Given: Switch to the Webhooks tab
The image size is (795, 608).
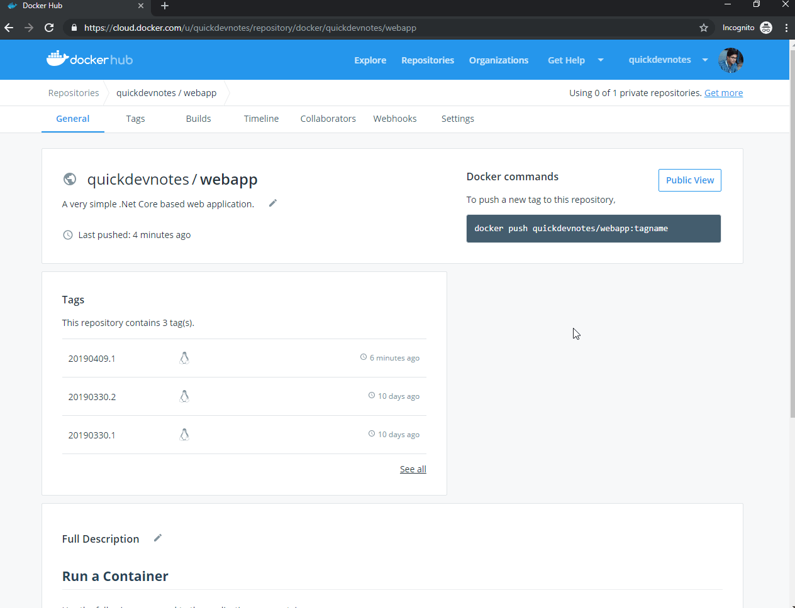Looking at the screenshot, I should click(395, 119).
